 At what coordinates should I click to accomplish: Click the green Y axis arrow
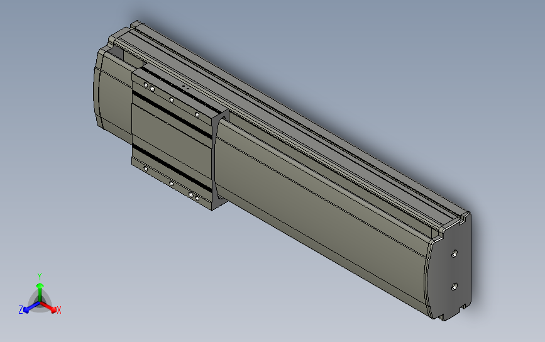40,292
